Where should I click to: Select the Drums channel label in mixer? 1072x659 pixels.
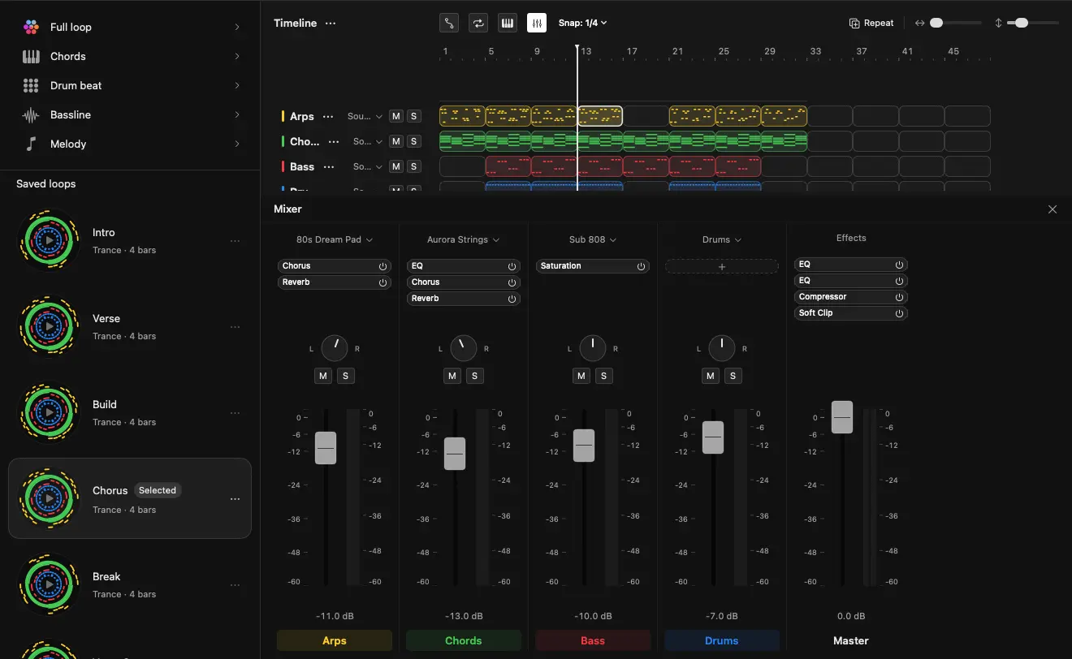(x=722, y=640)
